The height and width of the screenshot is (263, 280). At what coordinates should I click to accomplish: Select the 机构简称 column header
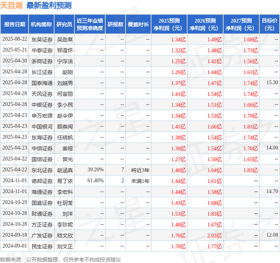tap(41, 24)
